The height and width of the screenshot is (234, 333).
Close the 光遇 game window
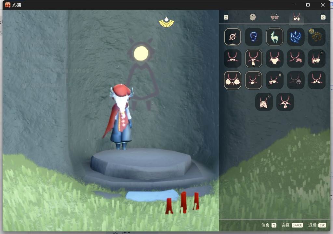tap(323, 5)
